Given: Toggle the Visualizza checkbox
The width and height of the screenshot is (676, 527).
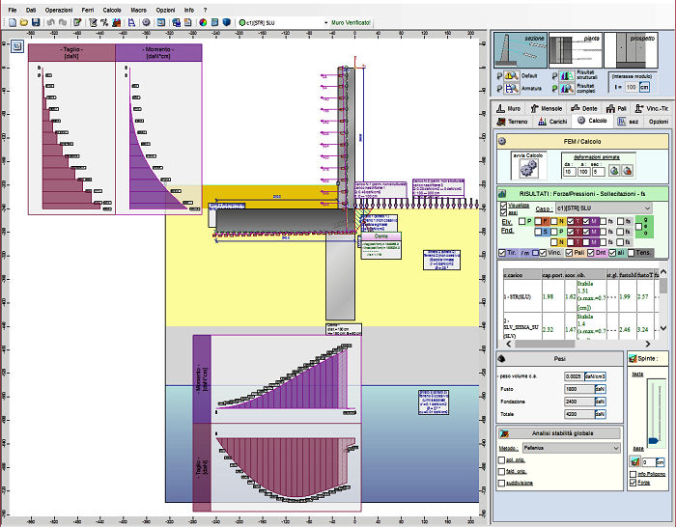Looking at the screenshot, I should click(x=503, y=204).
